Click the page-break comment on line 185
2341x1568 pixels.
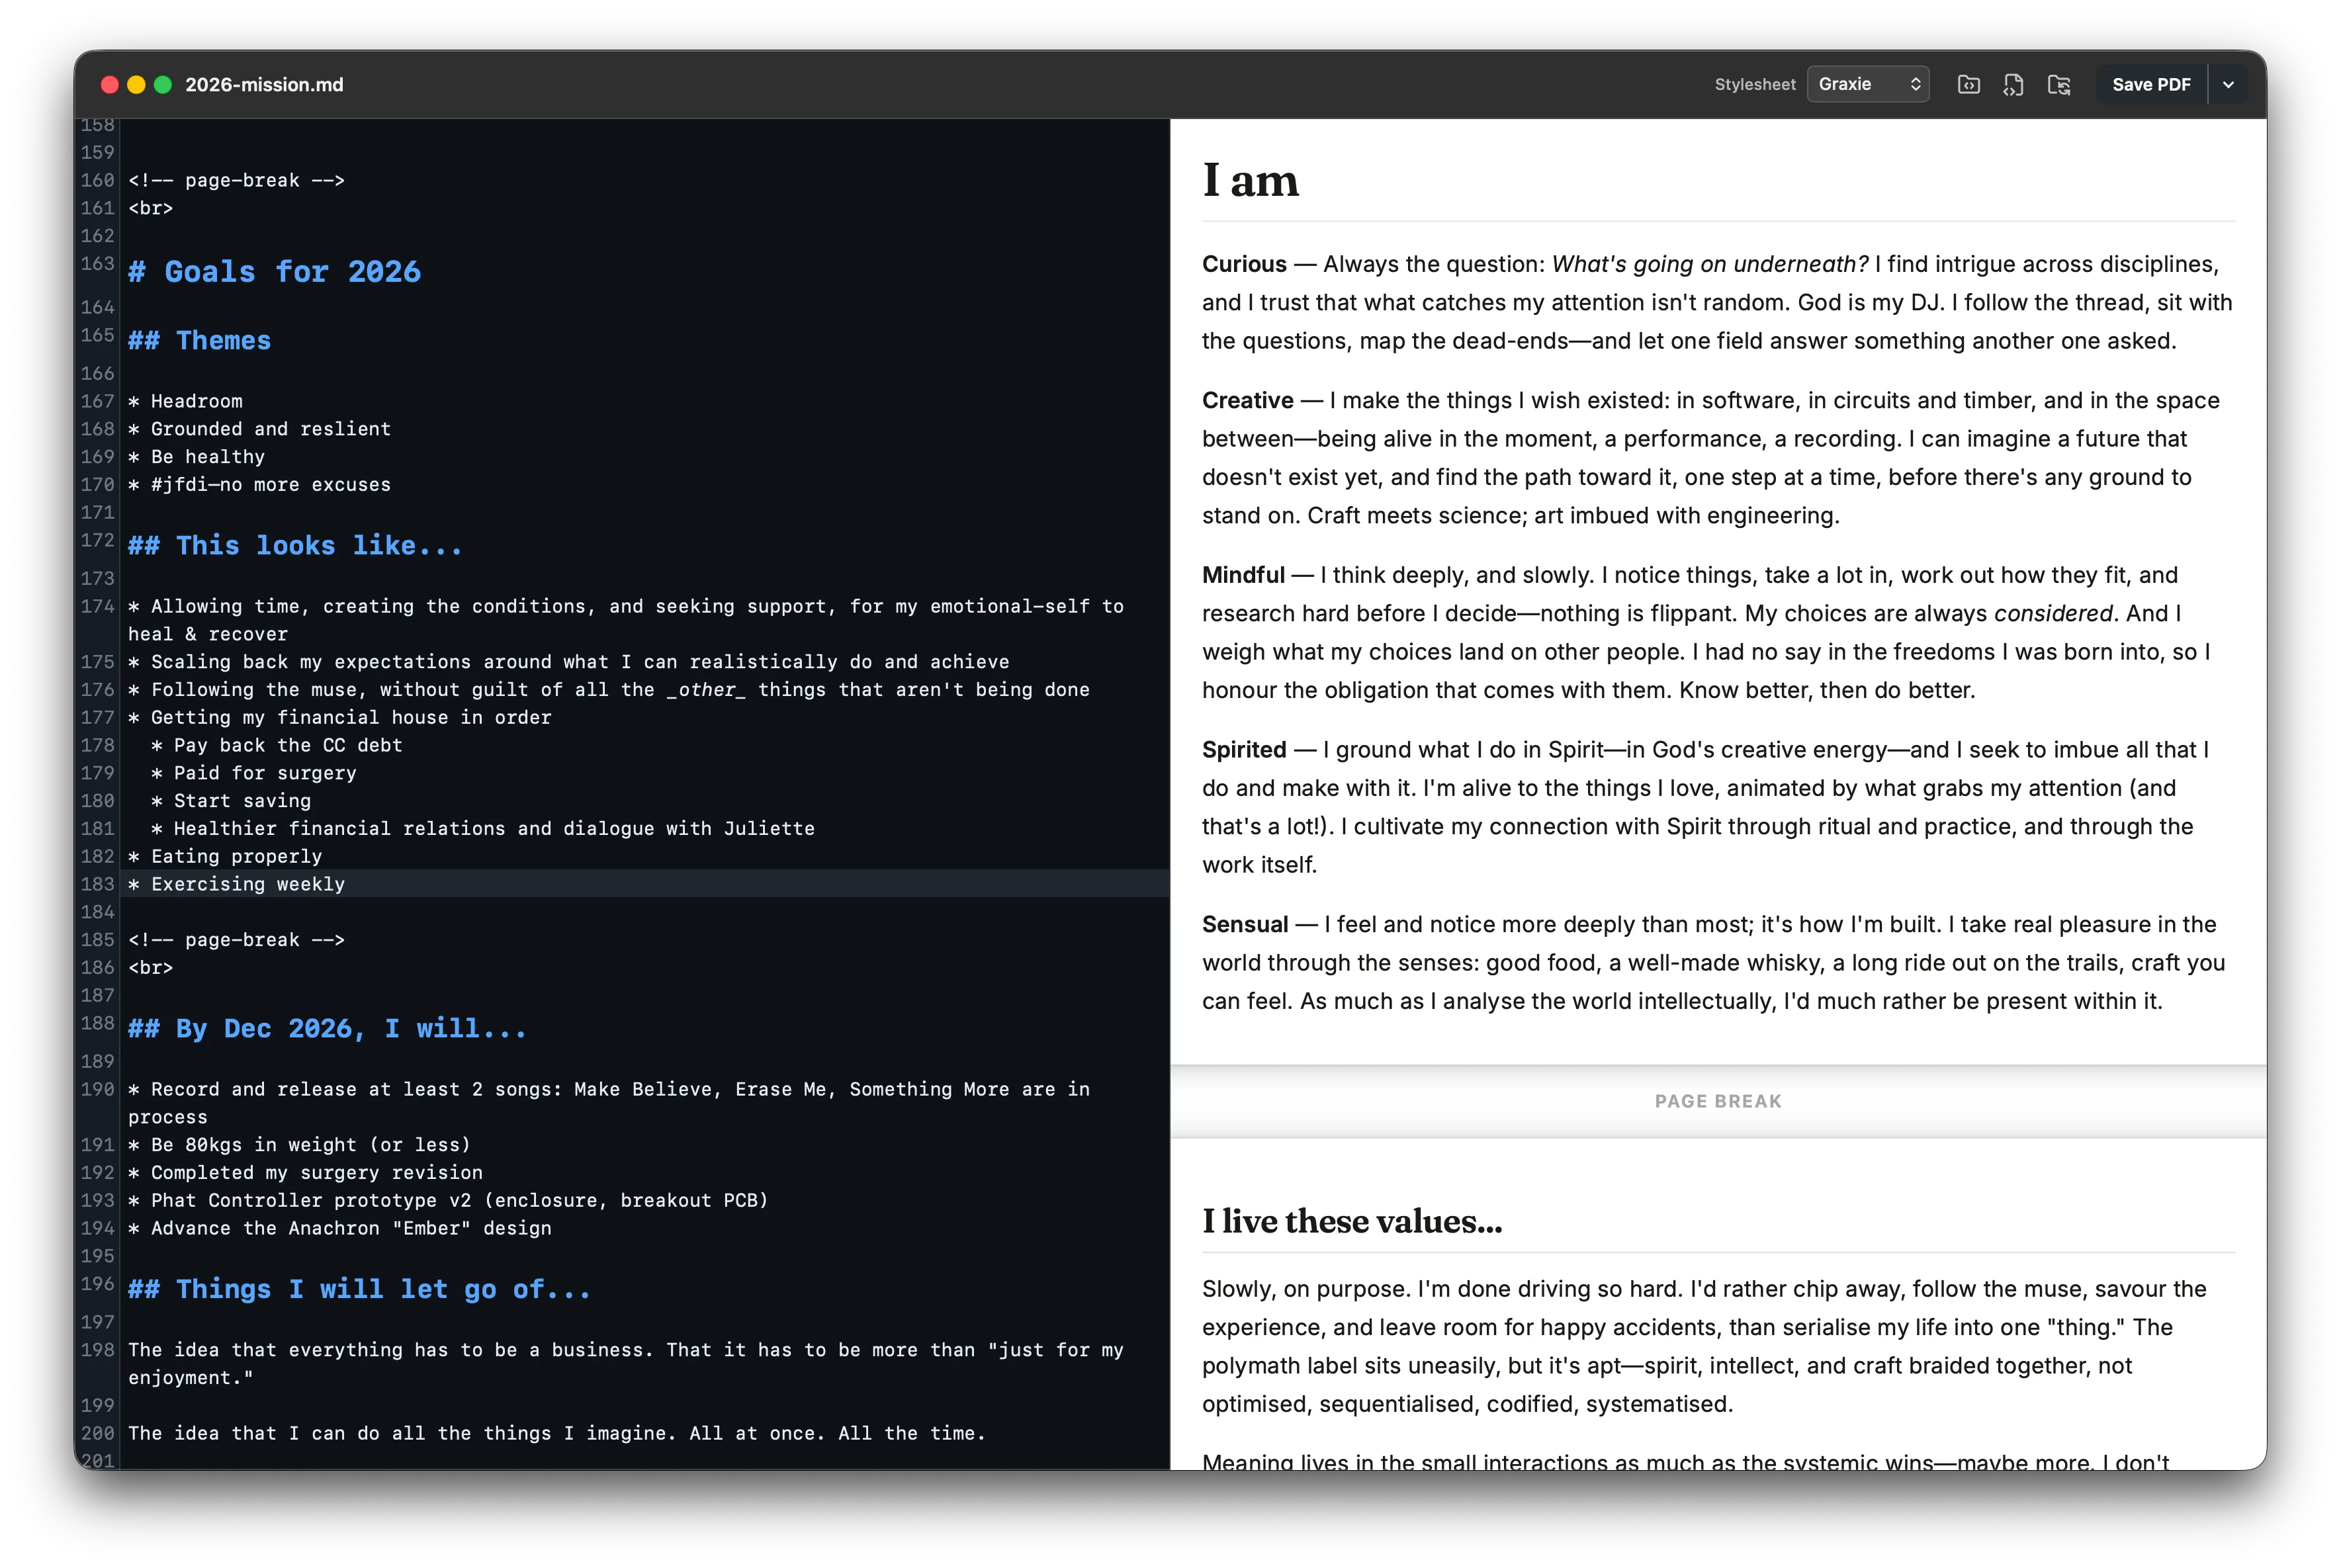pos(236,940)
